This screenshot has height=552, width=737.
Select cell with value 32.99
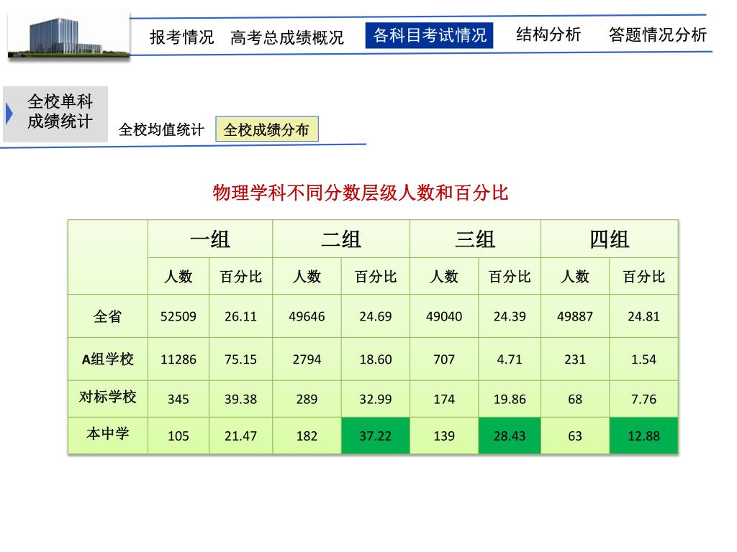[x=376, y=399]
